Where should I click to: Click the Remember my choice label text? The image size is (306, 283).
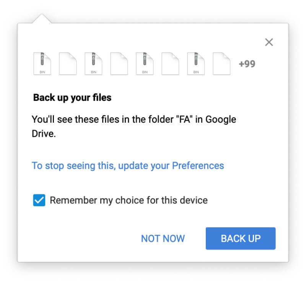pyautogui.click(x=129, y=200)
